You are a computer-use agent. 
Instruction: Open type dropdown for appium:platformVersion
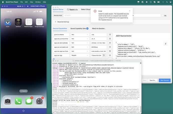80,39
